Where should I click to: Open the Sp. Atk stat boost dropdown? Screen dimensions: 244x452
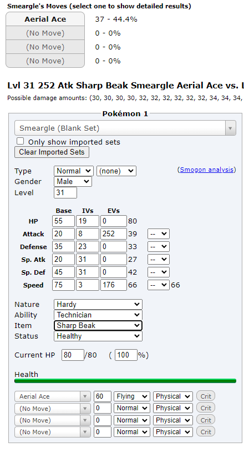(159, 260)
